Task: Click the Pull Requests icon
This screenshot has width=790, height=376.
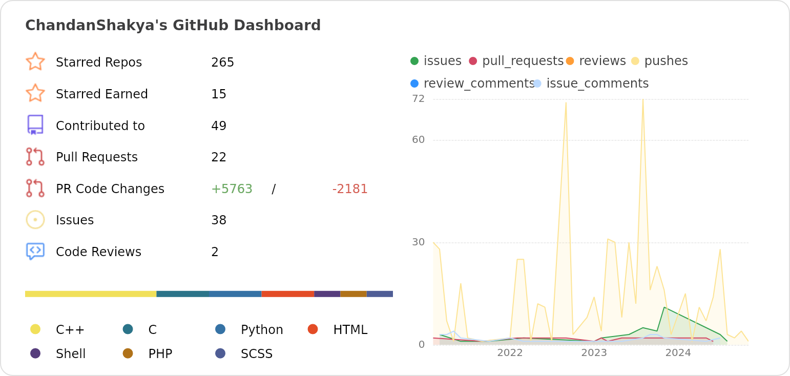Action: [x=35, y=157]
